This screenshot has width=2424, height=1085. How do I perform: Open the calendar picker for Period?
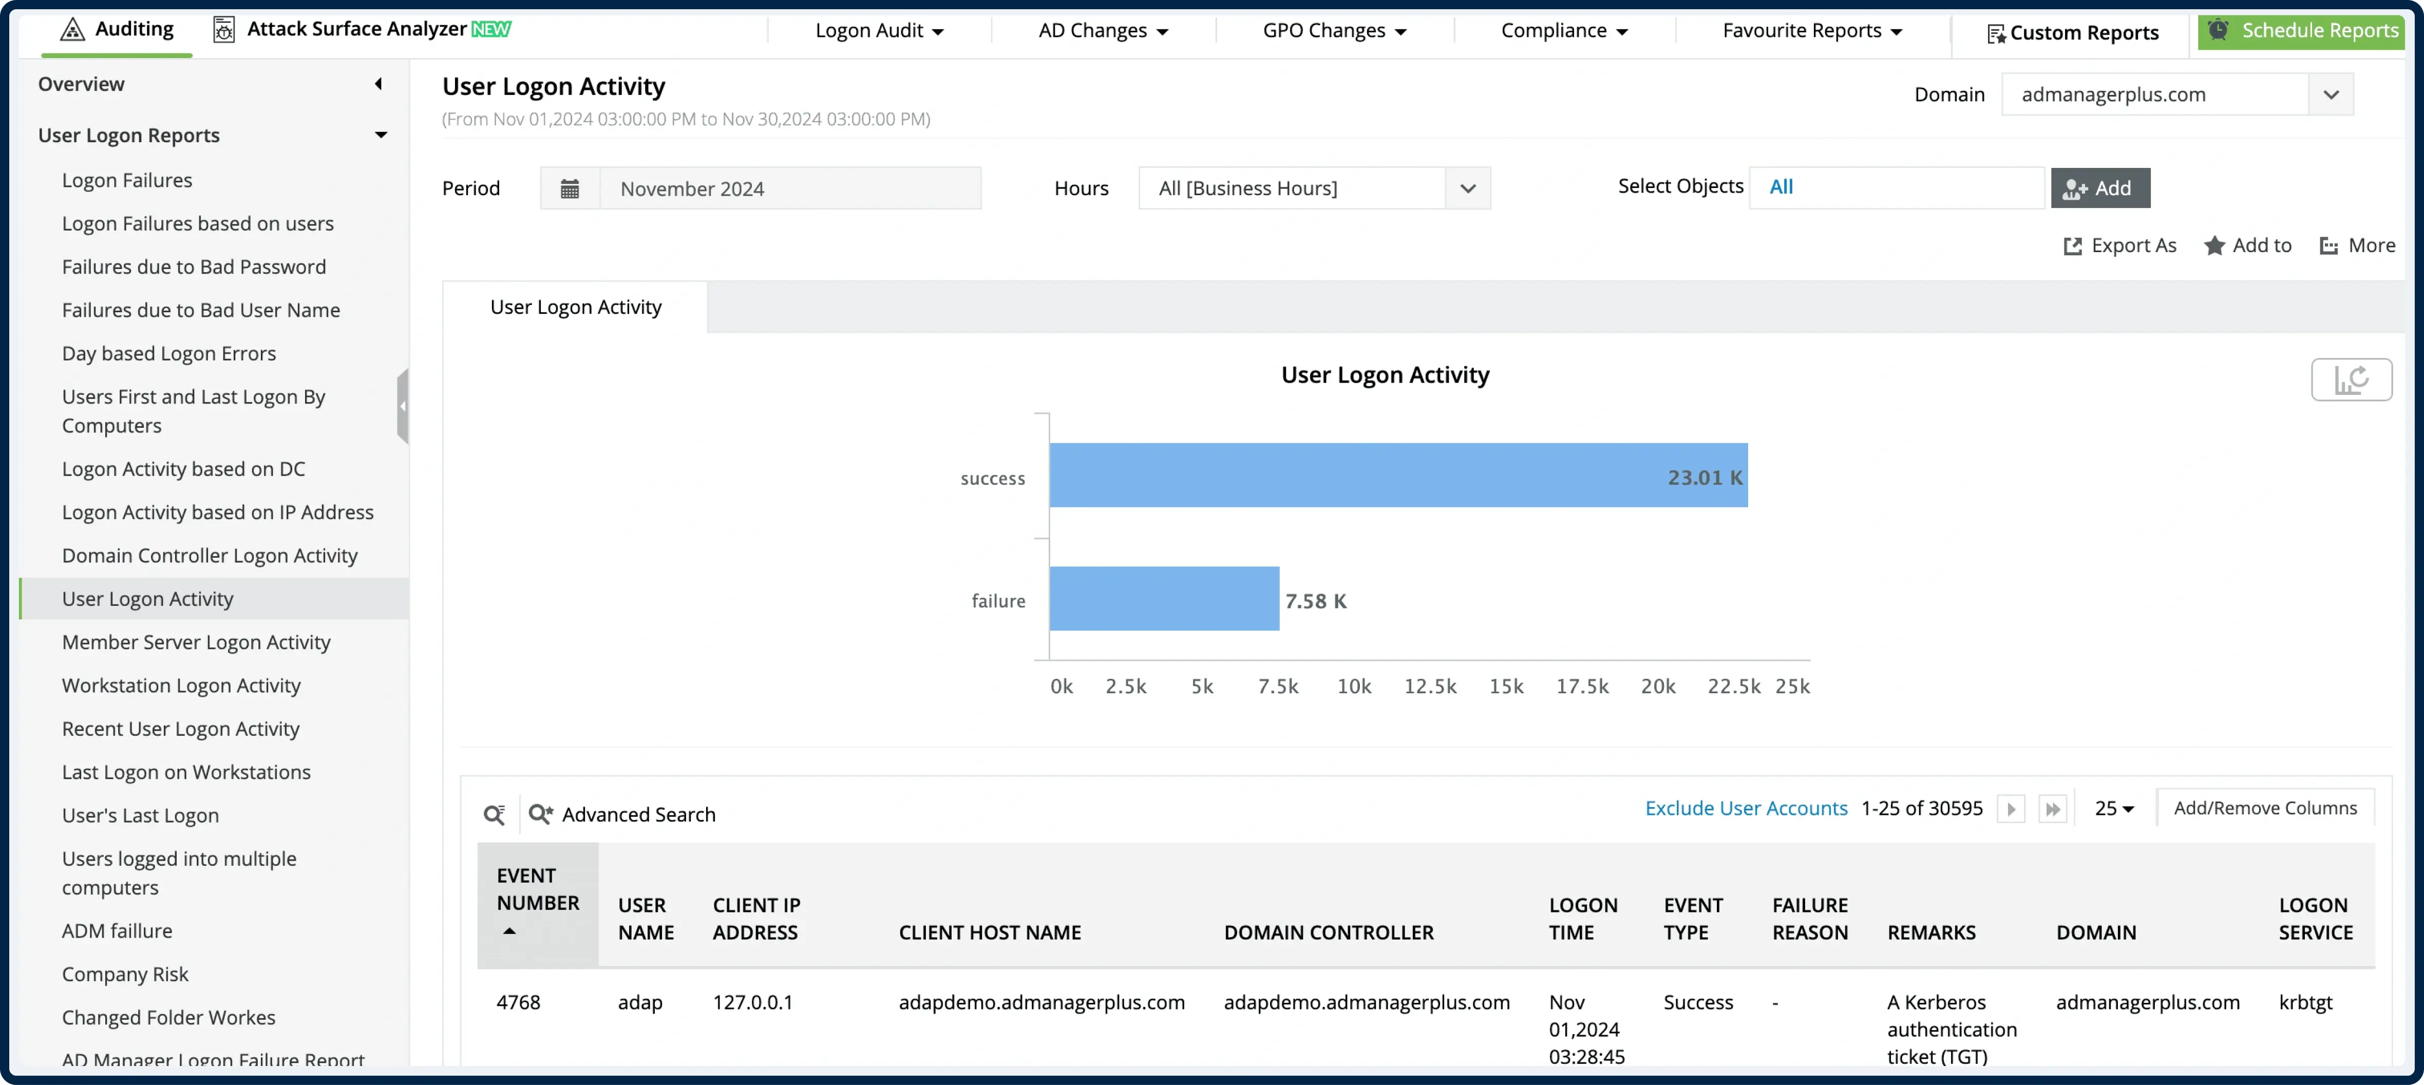570,187
